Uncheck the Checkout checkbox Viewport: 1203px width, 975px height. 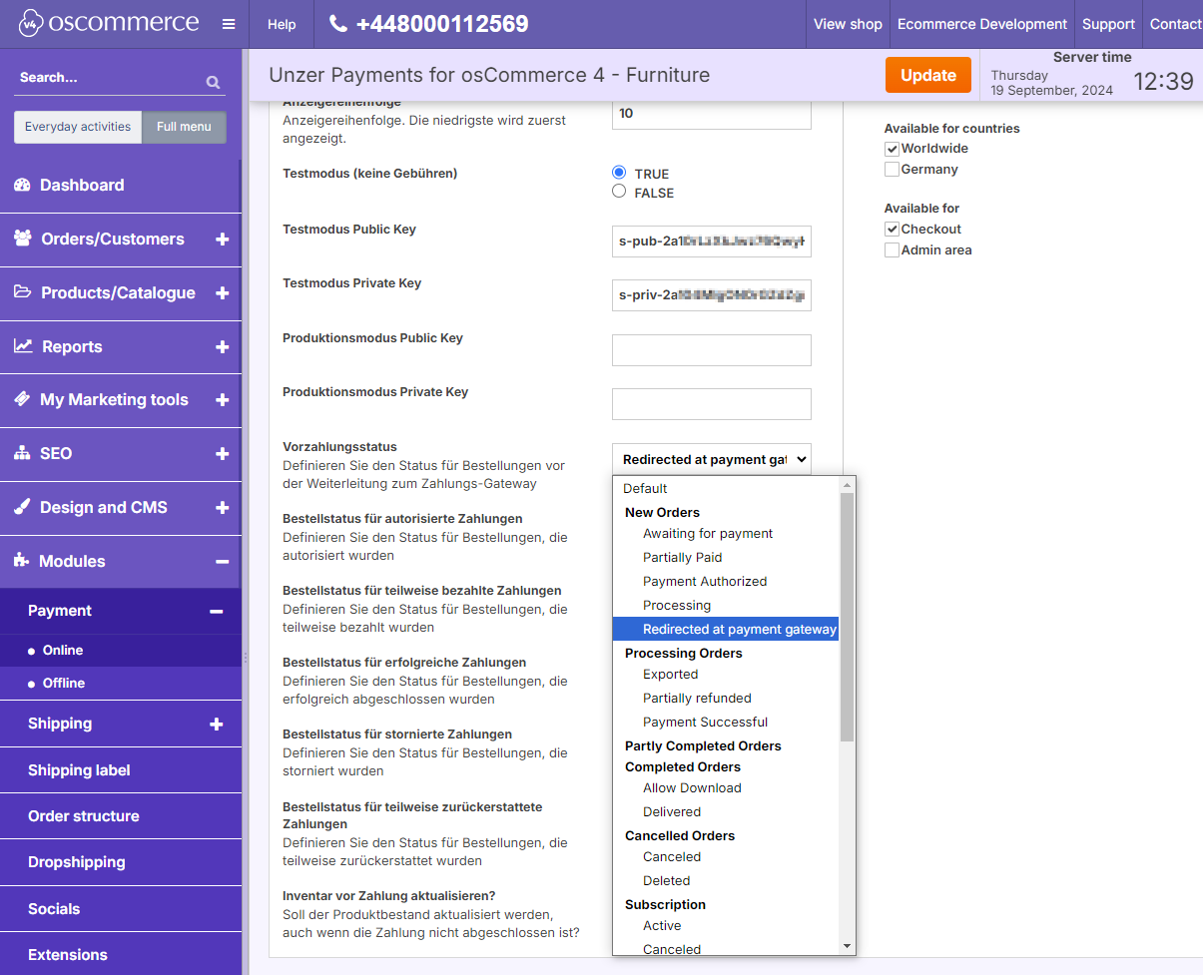(x=892, y=230)
